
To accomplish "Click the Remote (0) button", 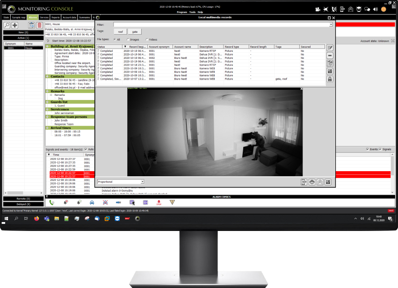I will click(23, 199).
